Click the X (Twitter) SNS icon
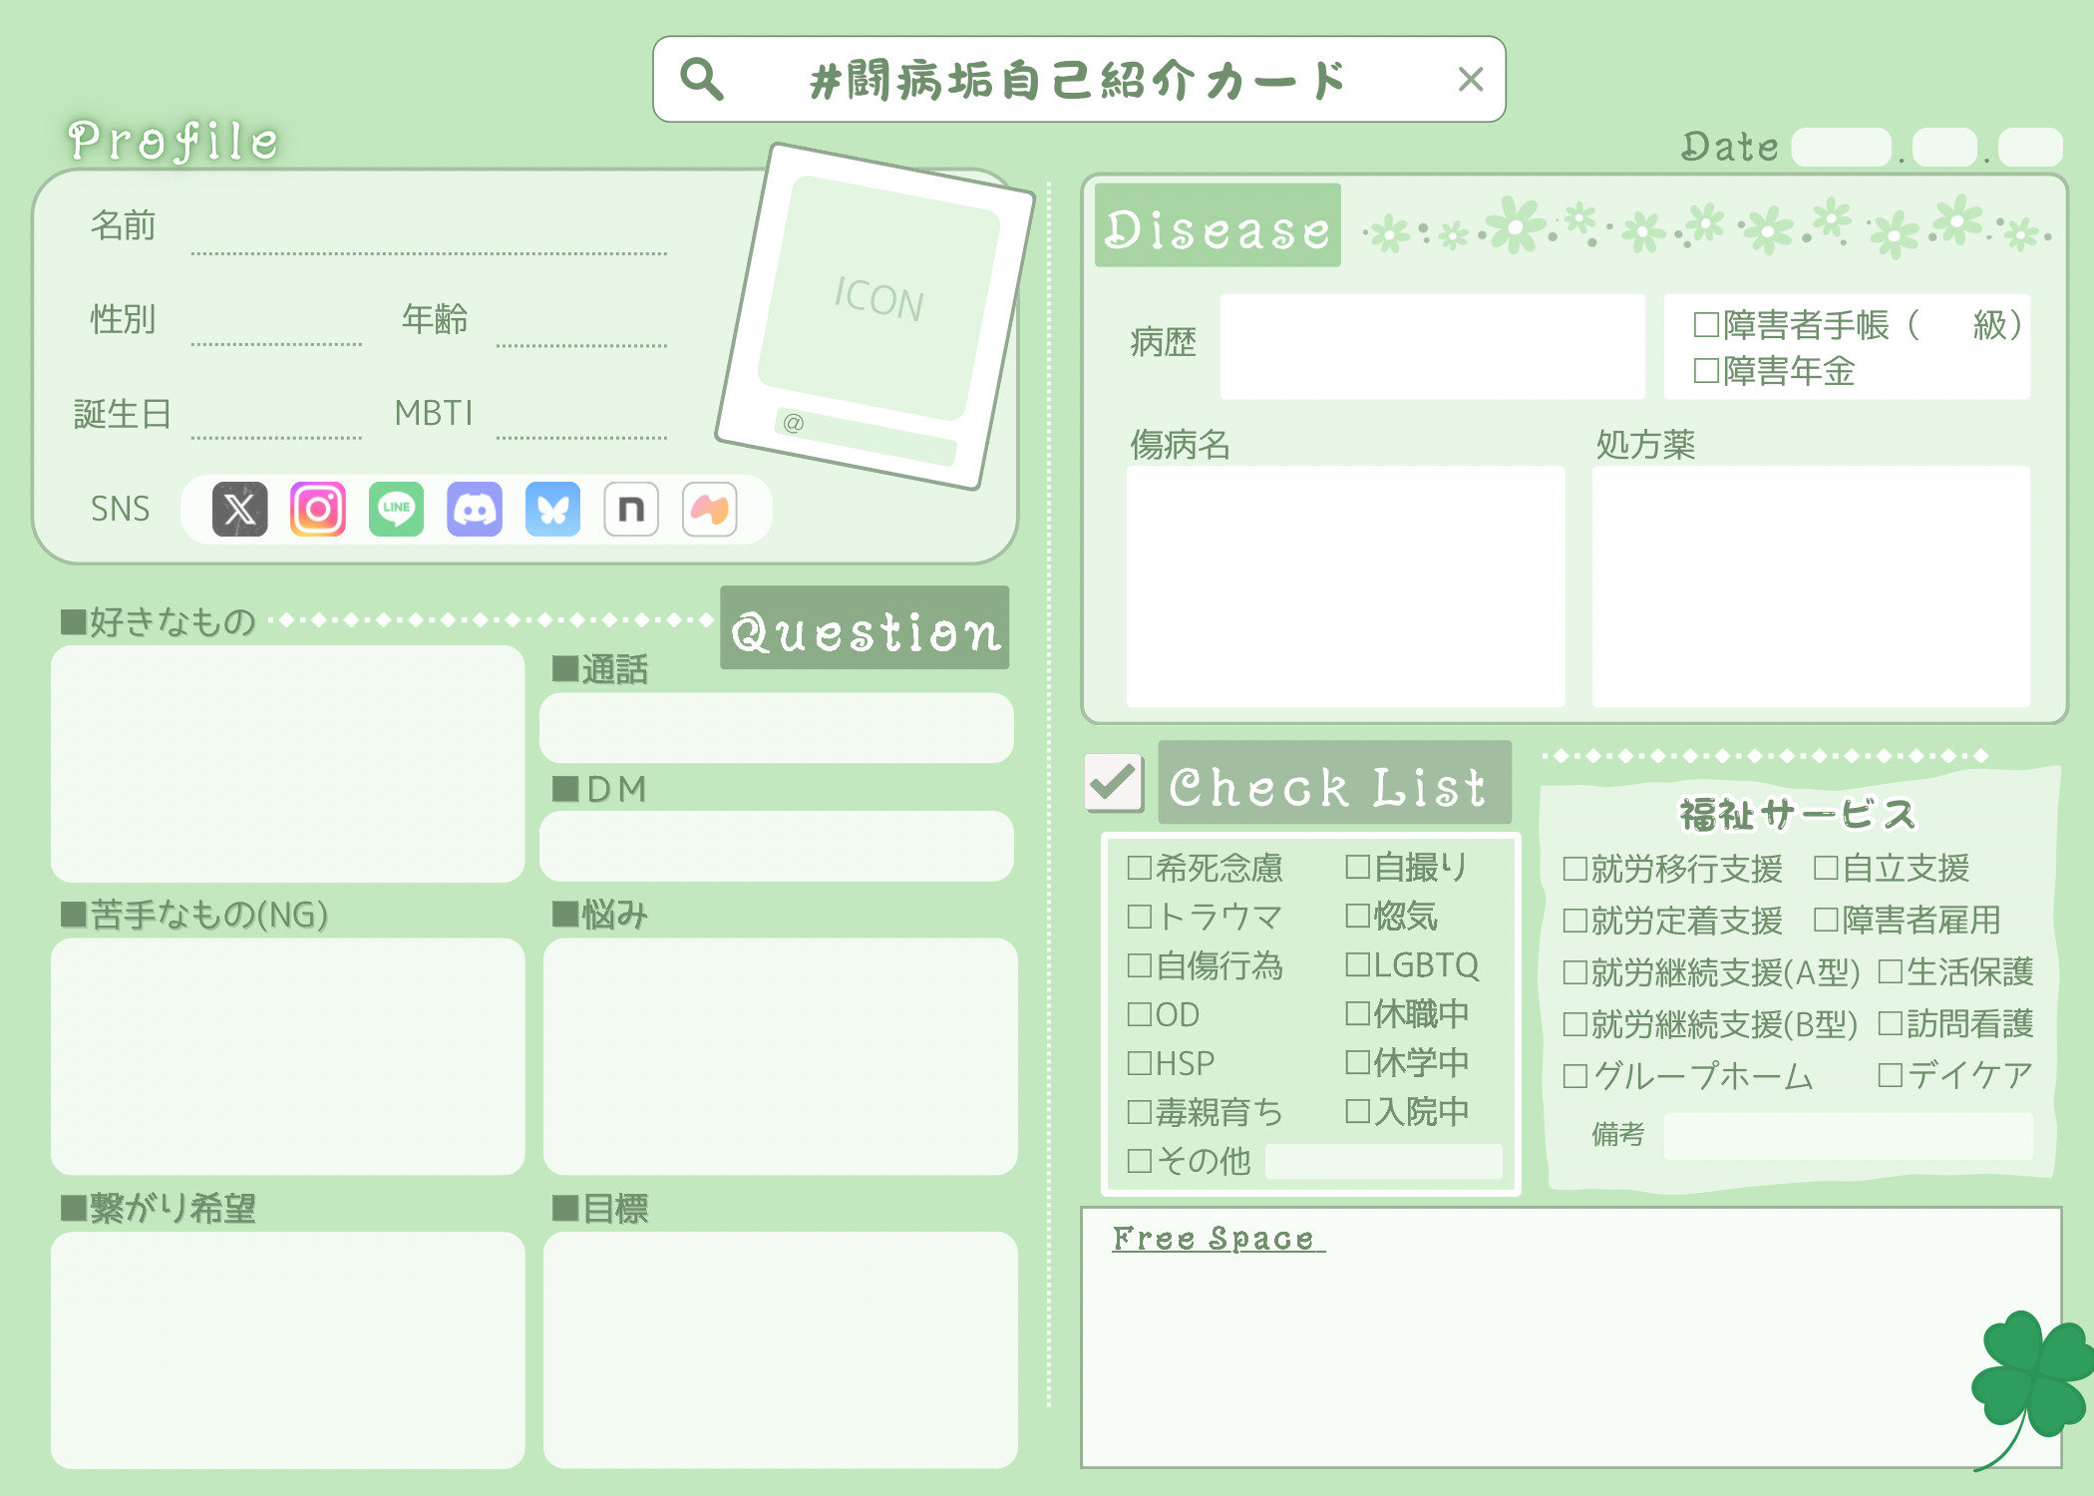 tap(239, 510)
